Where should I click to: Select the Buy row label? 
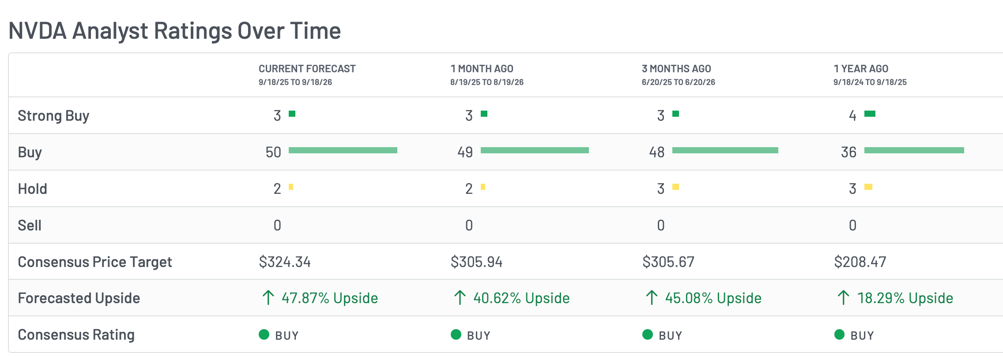click(x=30, y=152)
